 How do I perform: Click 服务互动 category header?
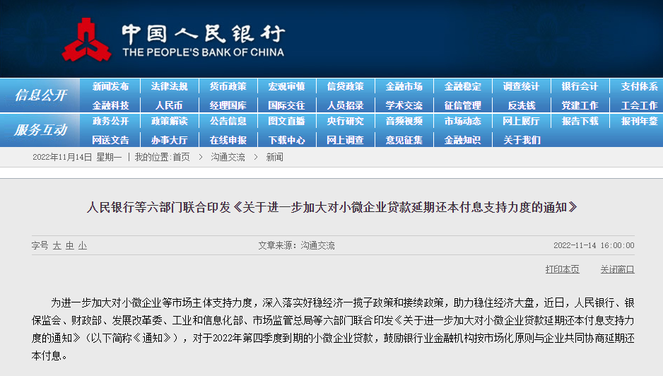point(40,130)
